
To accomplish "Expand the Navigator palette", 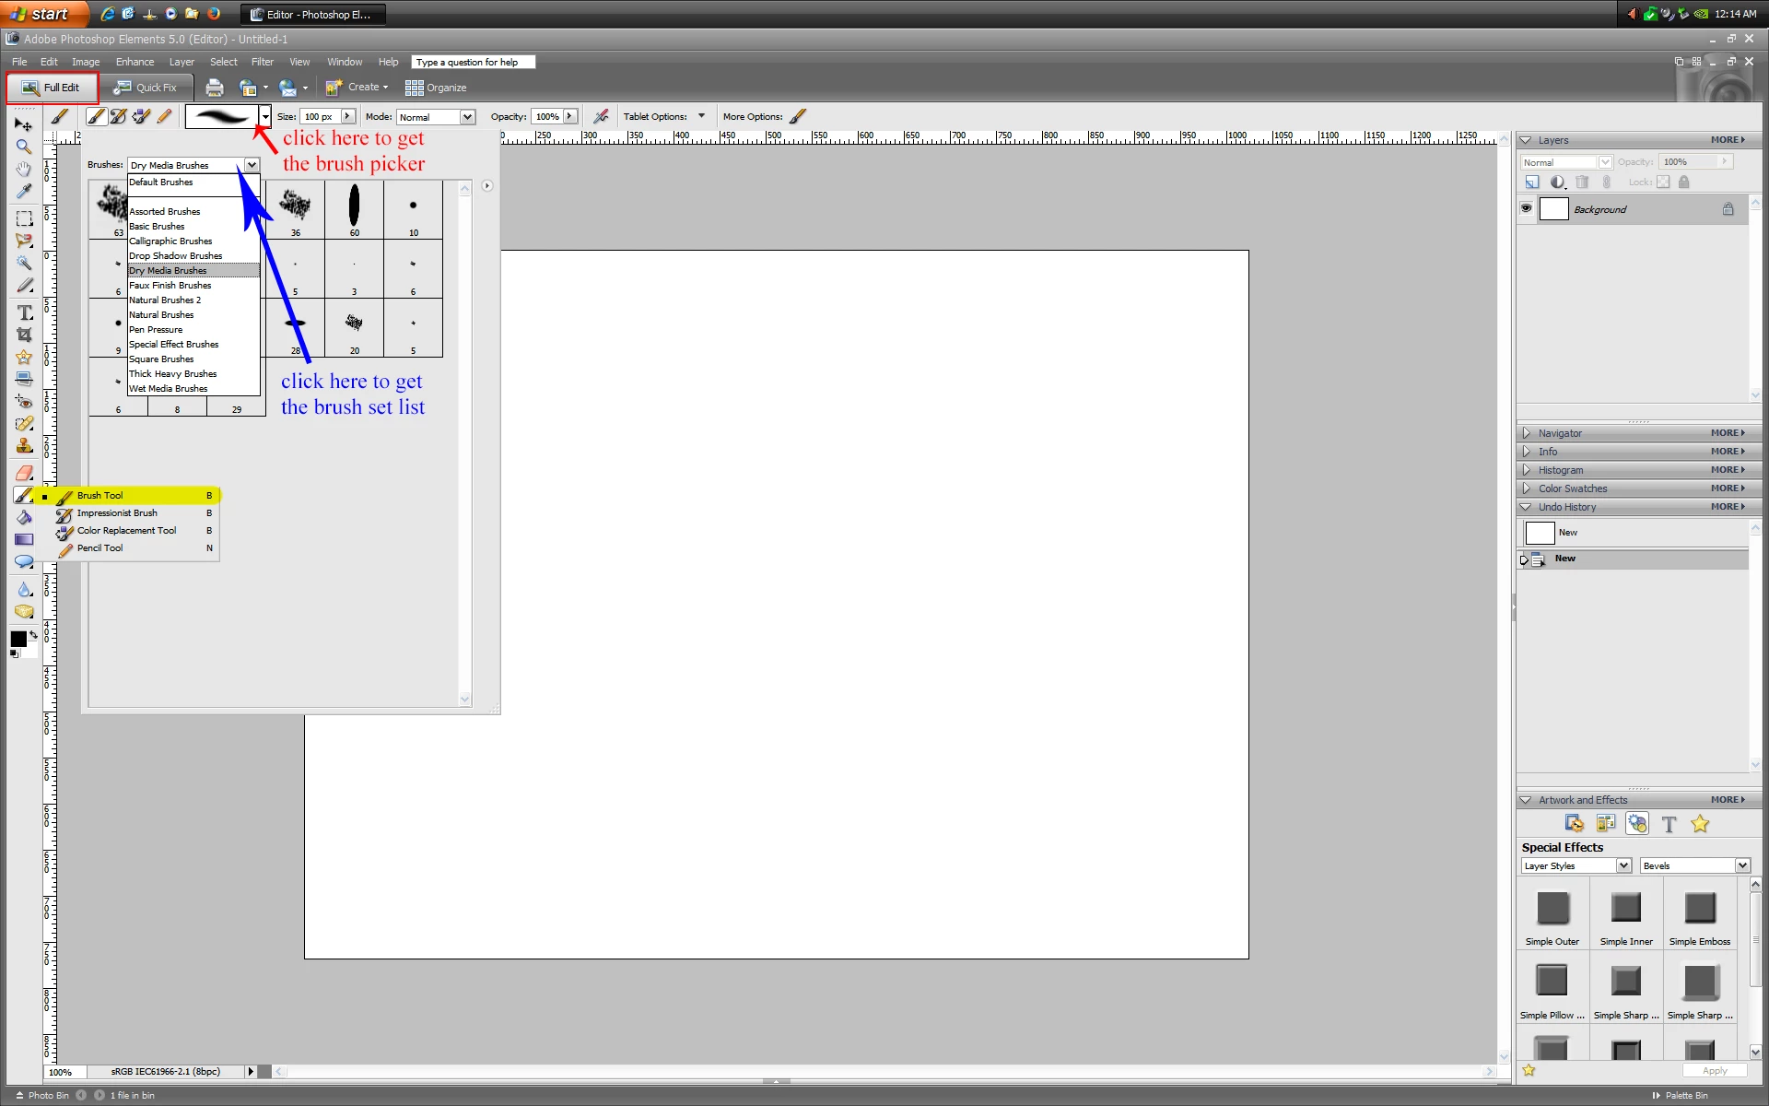I will (x=1527, y=433).
